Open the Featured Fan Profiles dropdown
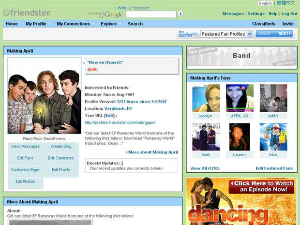The image size is (300, 225). 226,34
